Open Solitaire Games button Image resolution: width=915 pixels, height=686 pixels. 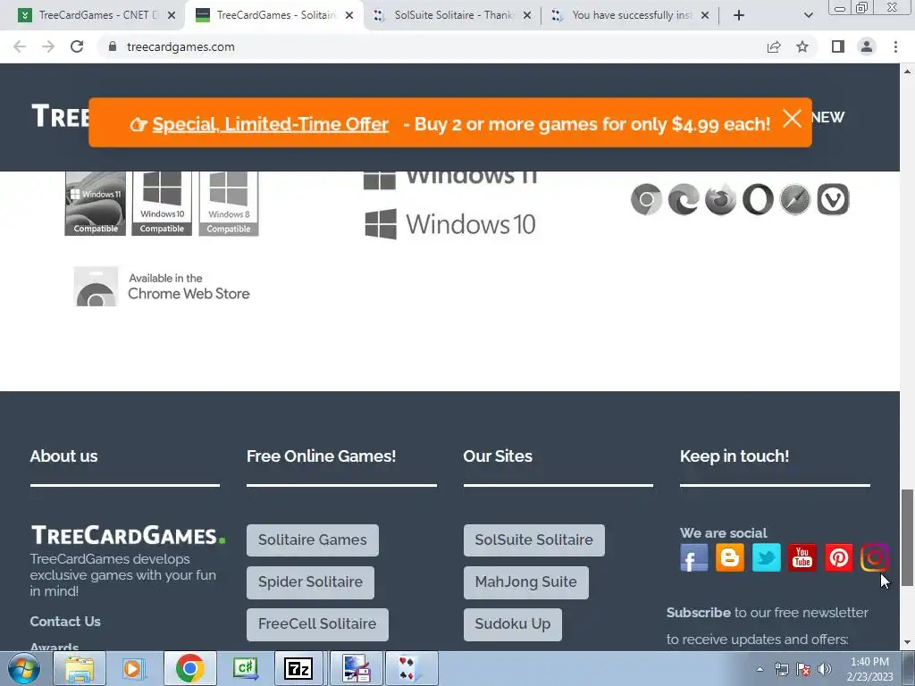pyautogui.click(x=312, y=540)
